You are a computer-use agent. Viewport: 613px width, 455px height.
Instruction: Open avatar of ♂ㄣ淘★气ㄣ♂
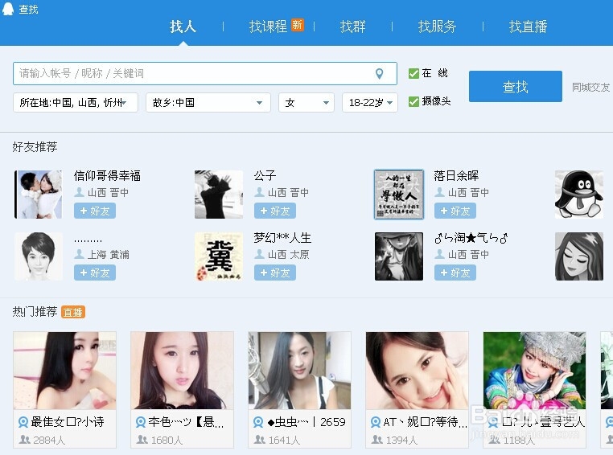pos(399,256)
